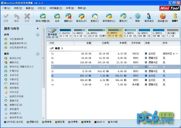Expand the toolbar overflow chevron
This screenshot has height=128, width=181.
(131, 18)
